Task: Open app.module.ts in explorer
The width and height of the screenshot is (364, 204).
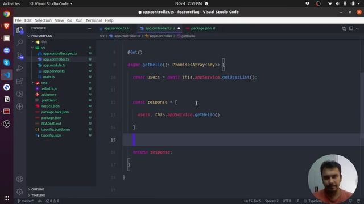Action: click(55, 65)
